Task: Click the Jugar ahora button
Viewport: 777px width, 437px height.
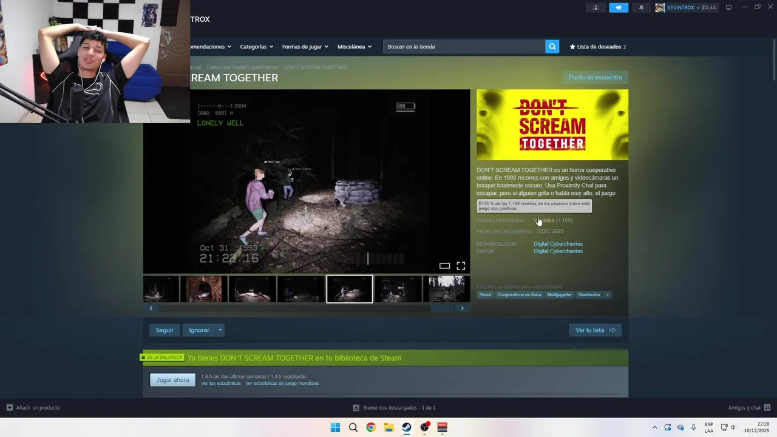Action: tap(172, 380)
